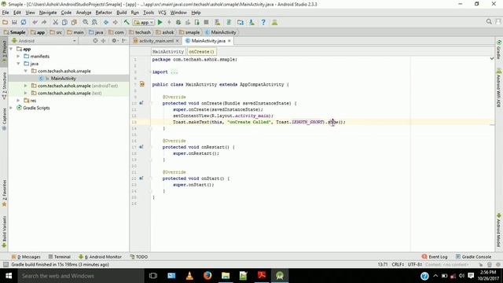503x283 pixels.
Task: Click the Scroll from Source target icon
Action: tap(95, 41)
